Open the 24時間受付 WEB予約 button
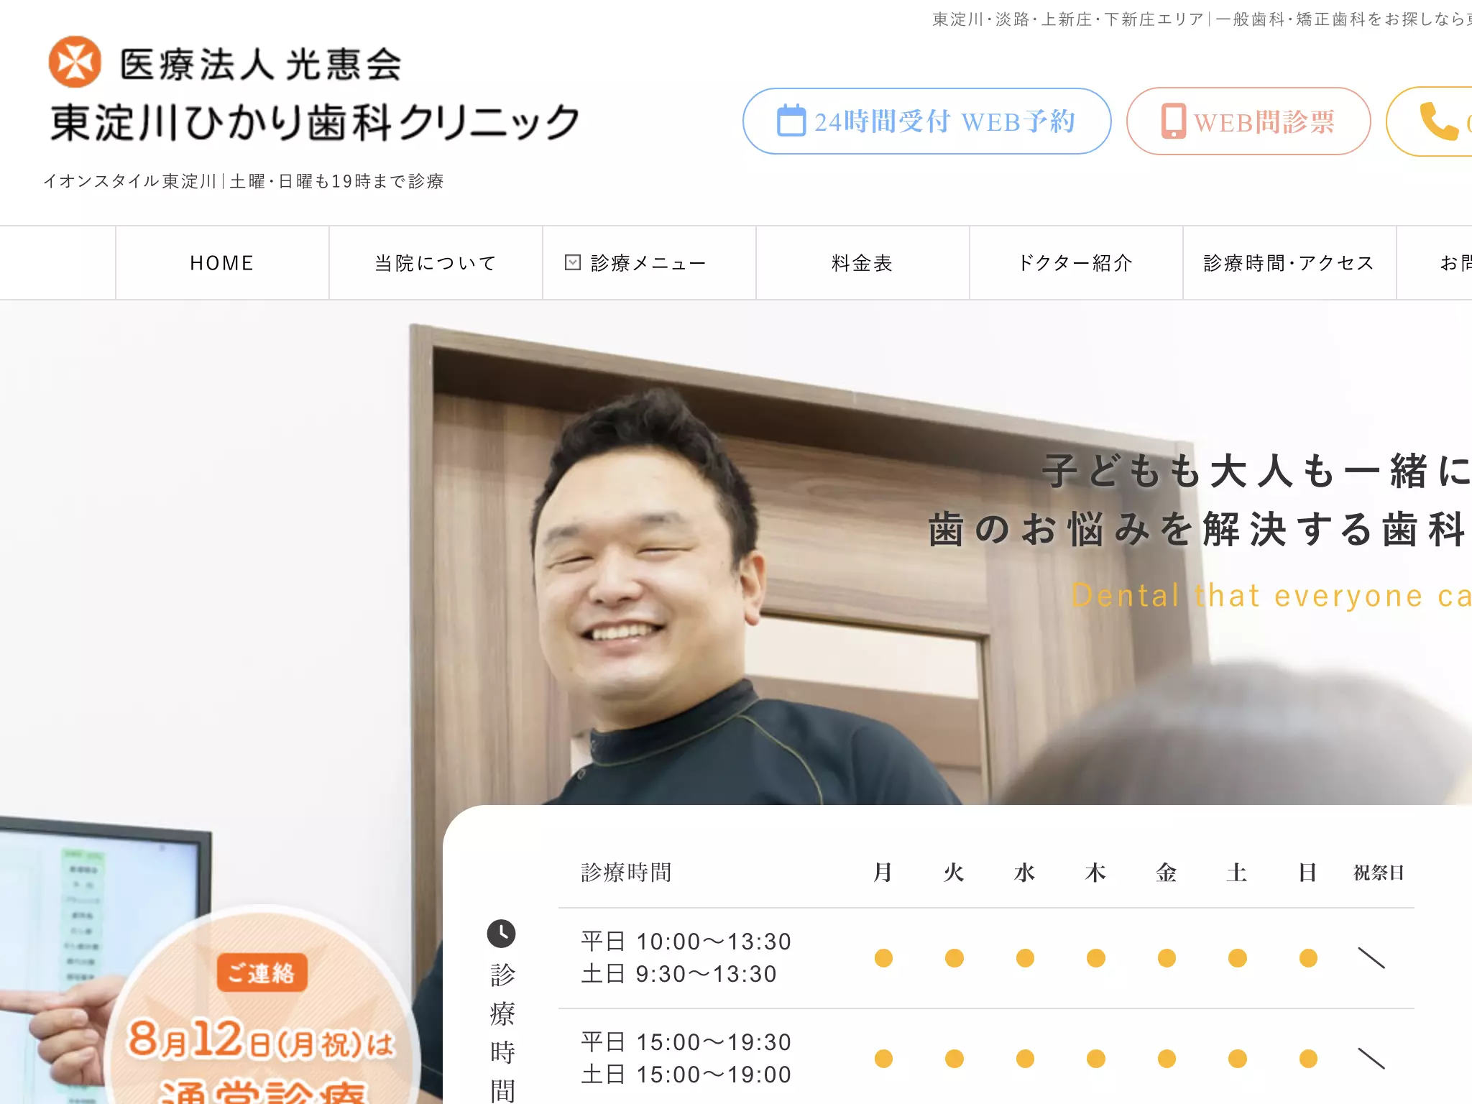This screenshot has width=1472, height=1104. [926, 121]
